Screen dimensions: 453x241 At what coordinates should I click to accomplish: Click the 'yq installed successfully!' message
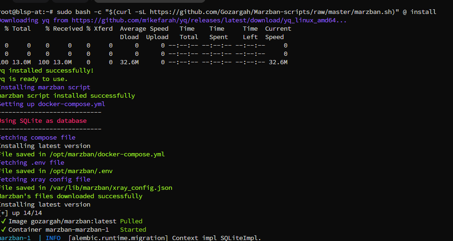click(47, 71)
